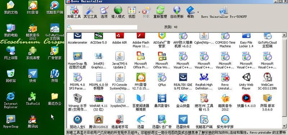
Task: Select WebCam SC-0311139N entry
Action: point(267,81)
